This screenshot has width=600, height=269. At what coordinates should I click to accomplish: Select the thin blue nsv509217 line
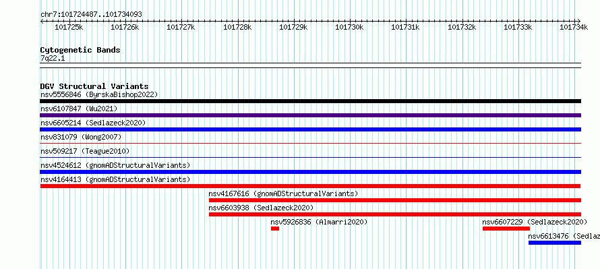[310, 157]
